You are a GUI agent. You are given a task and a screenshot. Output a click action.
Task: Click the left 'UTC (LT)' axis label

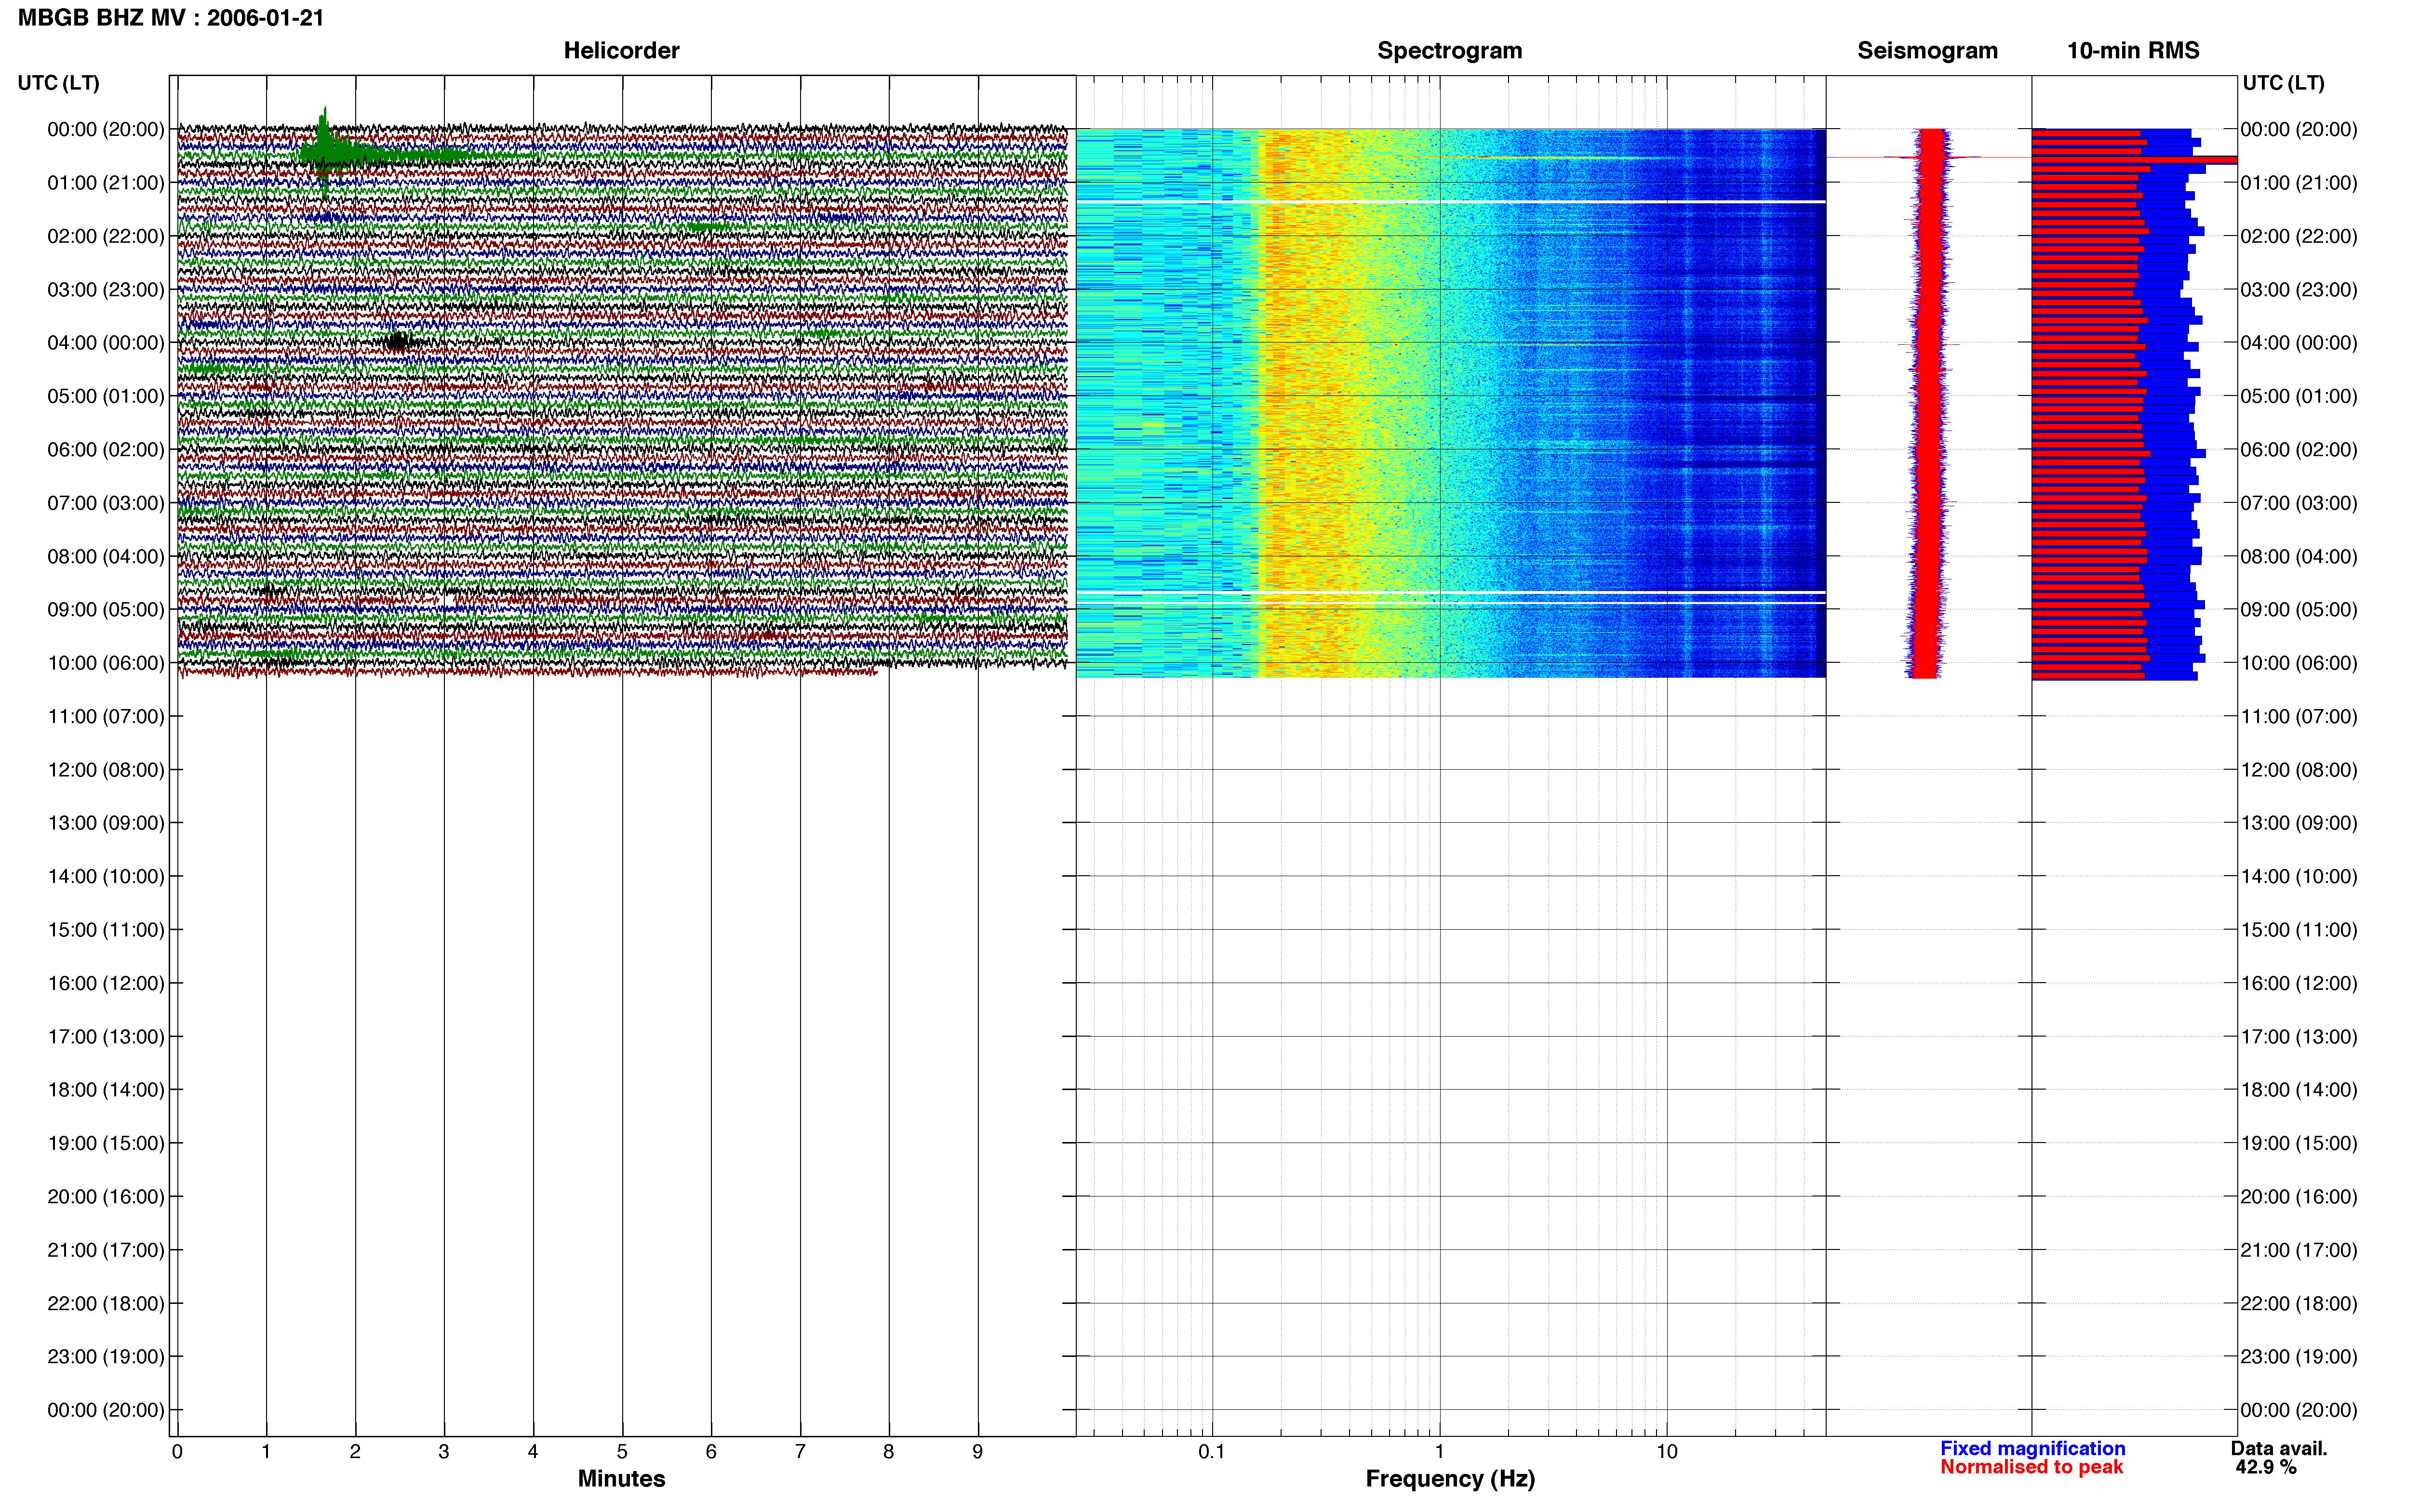tap(59, 83)
